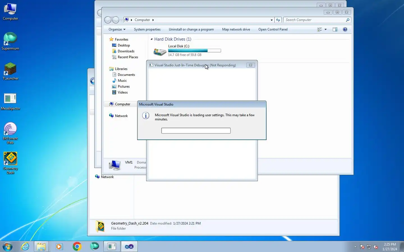Open the recent pages dropdown beside Forward
The image size is (404, 252).
[121, 20]
